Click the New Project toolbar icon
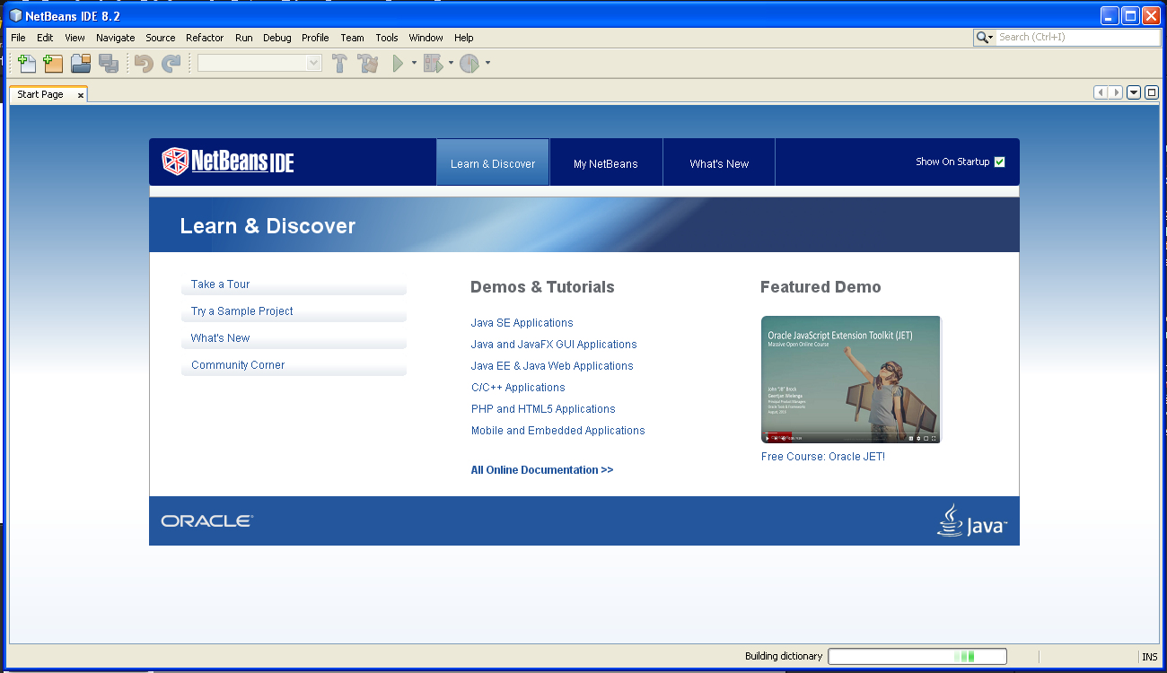The image size is (1167, 673). tap(53, 63)
